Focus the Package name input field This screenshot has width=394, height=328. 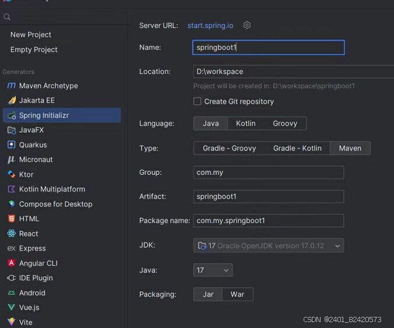click(268, 220)
